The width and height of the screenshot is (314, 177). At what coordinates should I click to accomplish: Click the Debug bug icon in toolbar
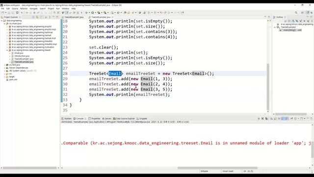tap(86, 13)
